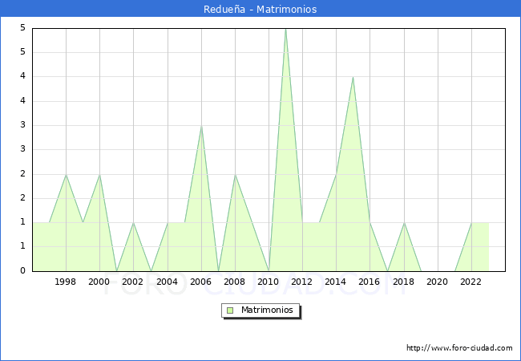Select the 2022 x-axis label
521x361 pixels.
471,282
